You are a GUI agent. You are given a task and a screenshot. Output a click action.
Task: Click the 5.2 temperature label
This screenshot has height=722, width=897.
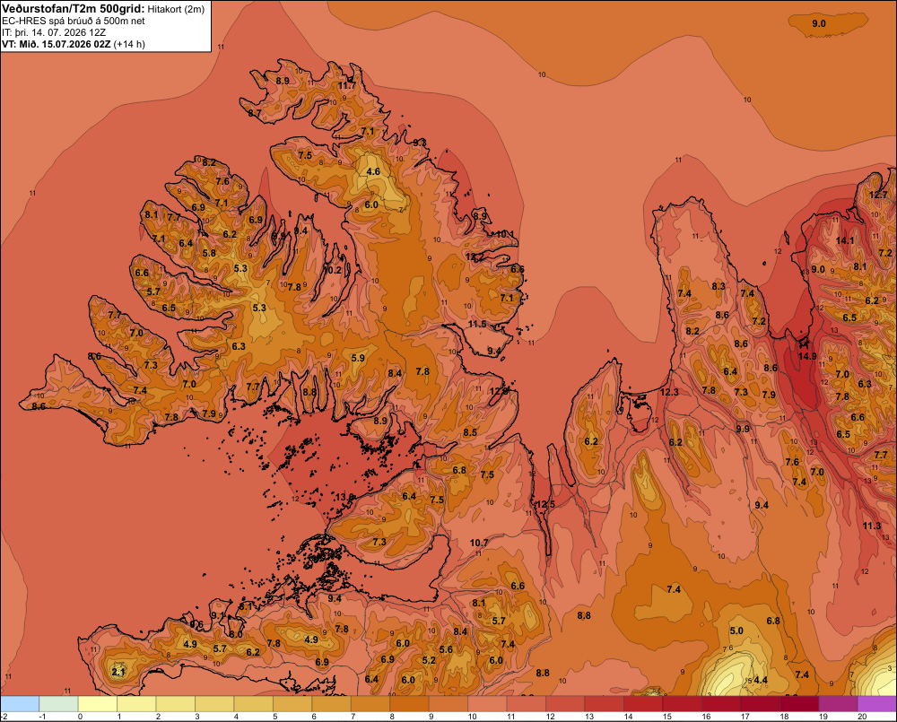coord(429,660)
